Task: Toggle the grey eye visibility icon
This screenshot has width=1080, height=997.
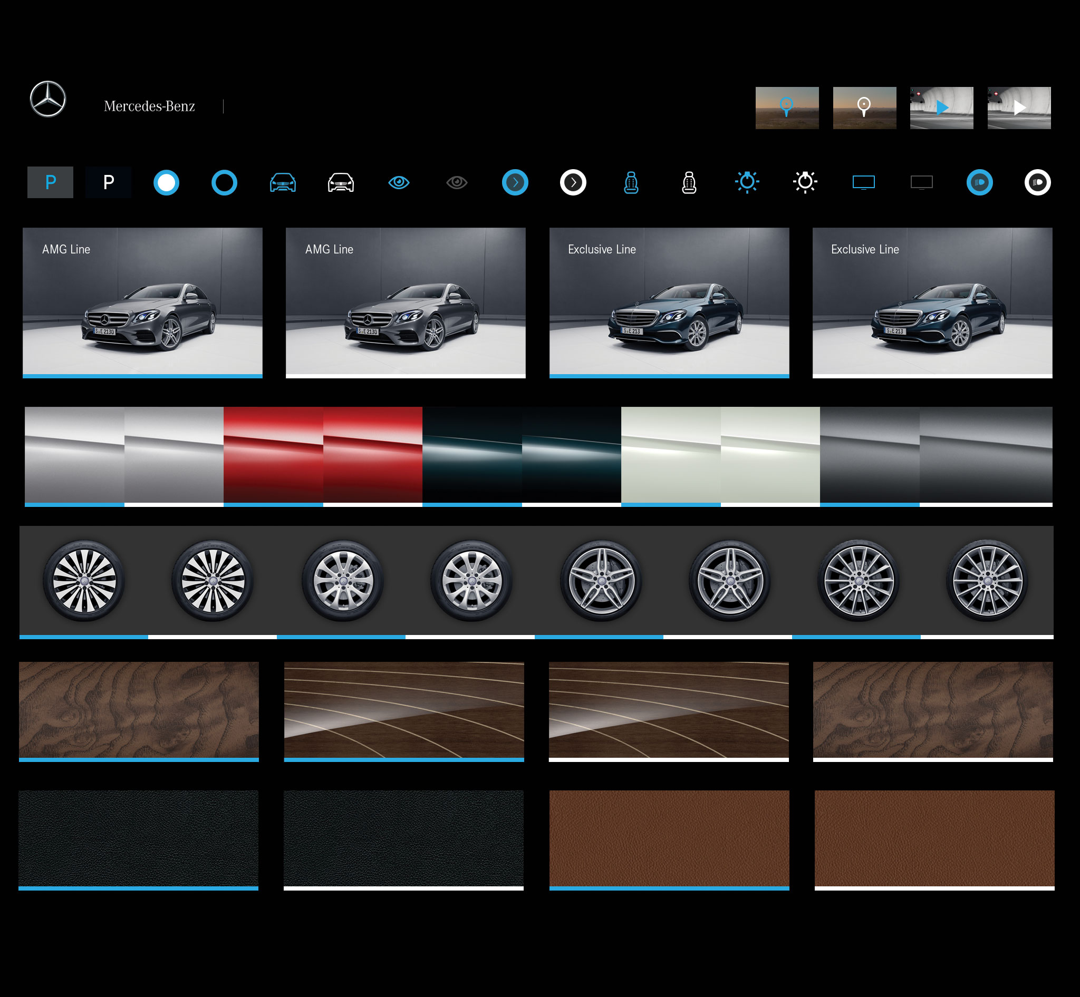Action: [x=457, y=182]
